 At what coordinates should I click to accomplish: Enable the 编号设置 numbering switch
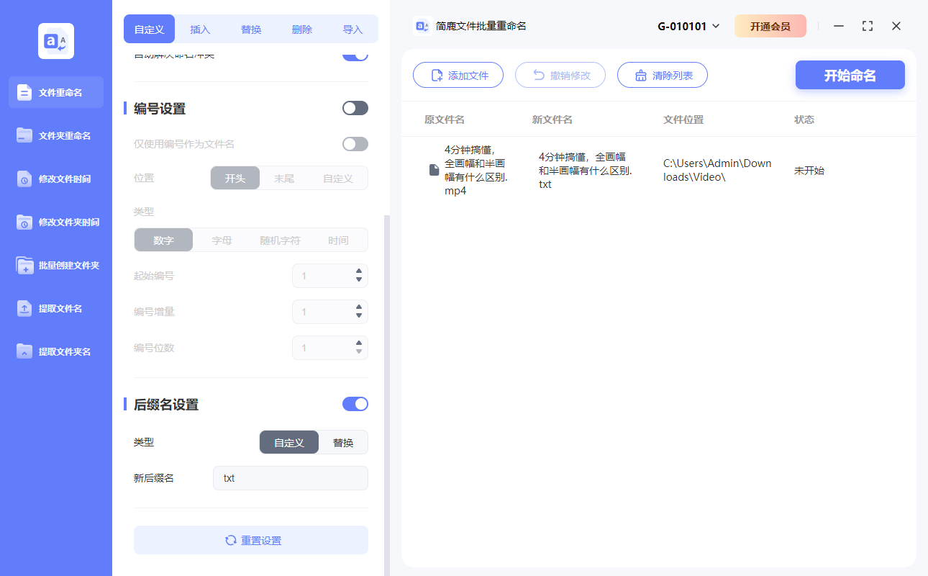(355, 107)
